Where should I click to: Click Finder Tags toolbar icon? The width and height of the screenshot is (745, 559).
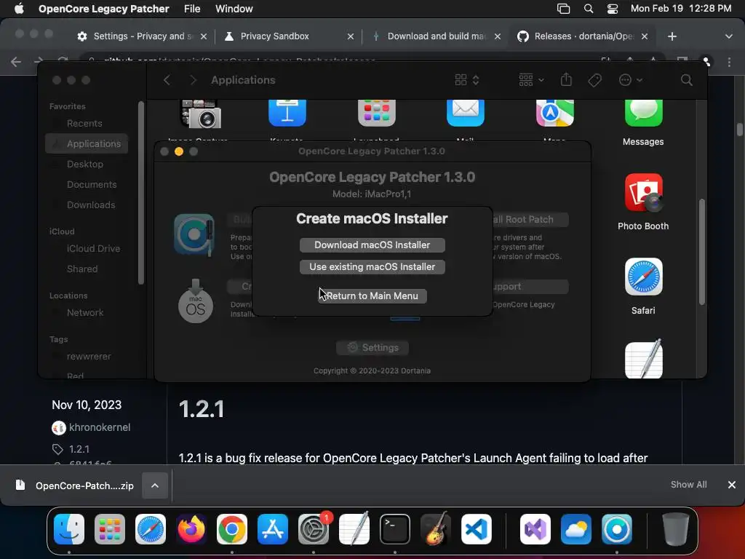[595, 80]
